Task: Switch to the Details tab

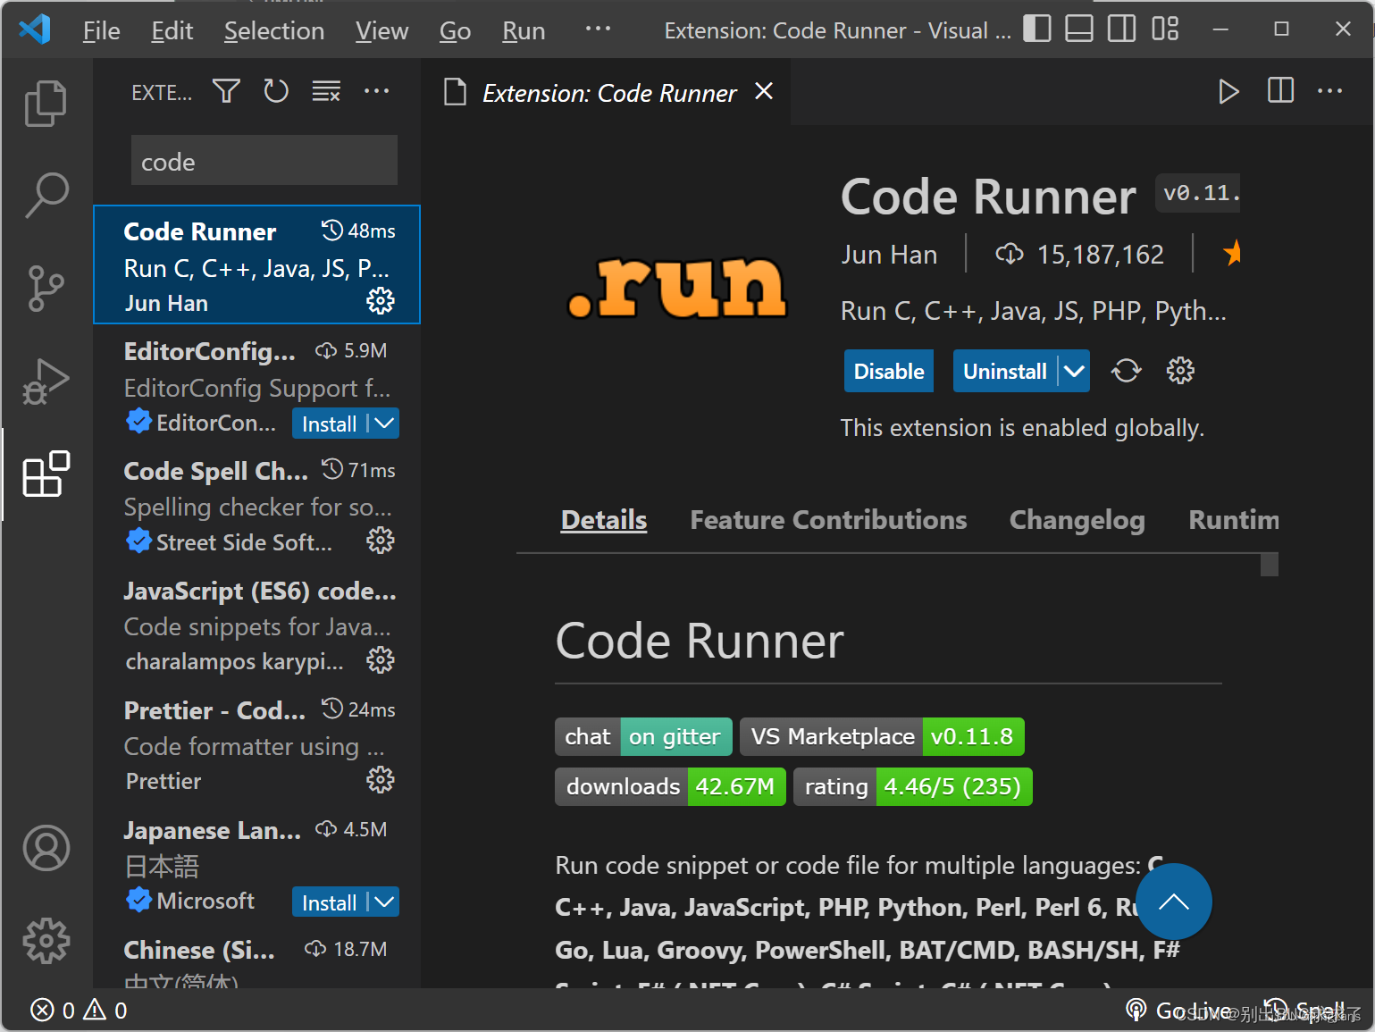Action: tap(604, 520)
